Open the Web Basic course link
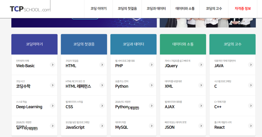The height and width of the screenshot is (137, 262). [25, 66]
